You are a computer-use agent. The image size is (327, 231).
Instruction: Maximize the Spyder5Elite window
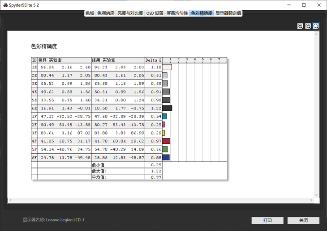(304, 5)
